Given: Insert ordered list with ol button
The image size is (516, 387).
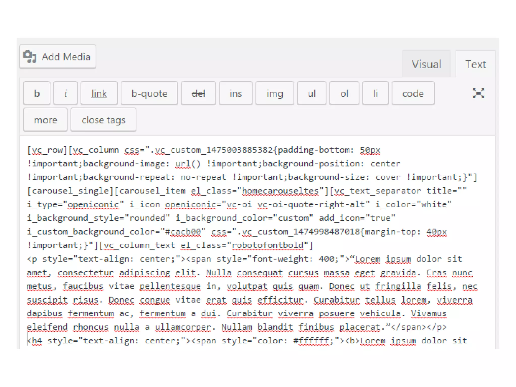Looking at the screenshot, I should tap(344, 93).
